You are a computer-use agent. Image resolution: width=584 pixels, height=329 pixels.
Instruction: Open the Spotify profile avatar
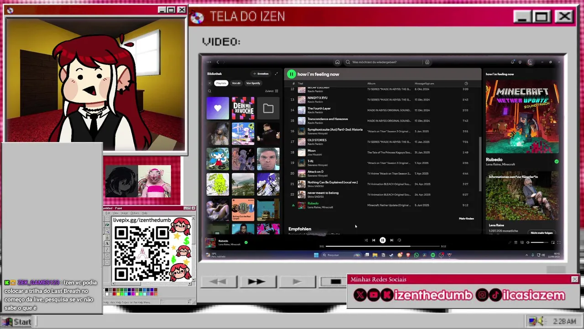point(530,62)
